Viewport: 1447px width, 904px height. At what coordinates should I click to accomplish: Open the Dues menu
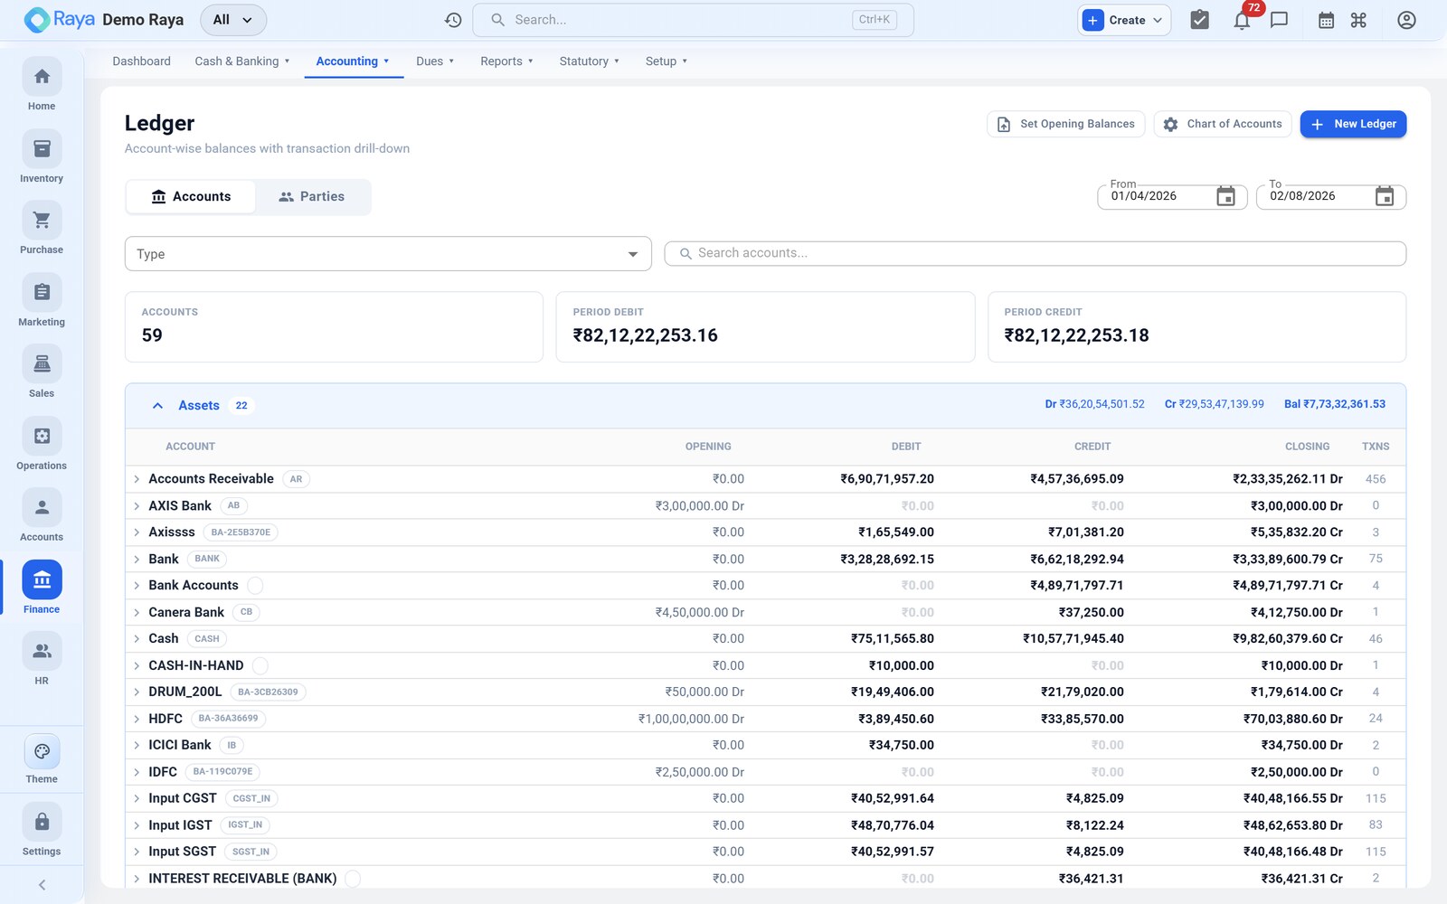click(435, 61)
